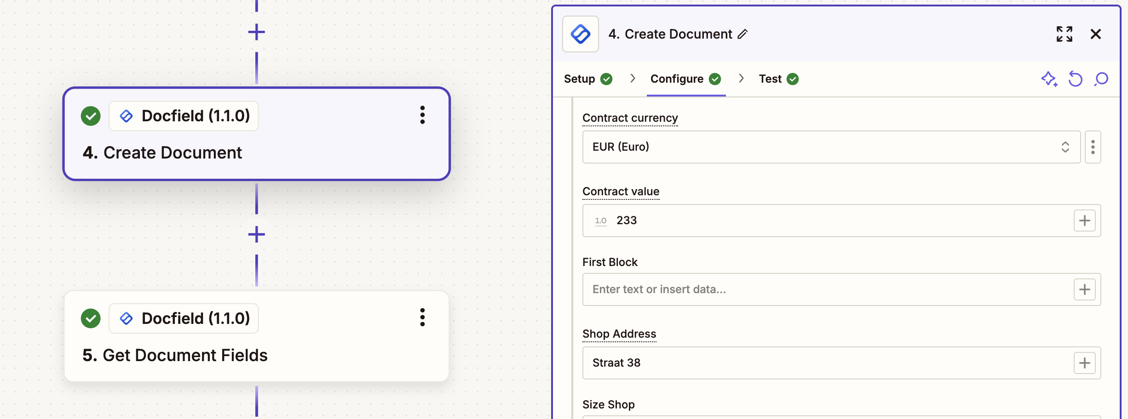Insert data into Shop Address field
The height and width of the screenshot is (419, 1128).
click(1085, 363)
